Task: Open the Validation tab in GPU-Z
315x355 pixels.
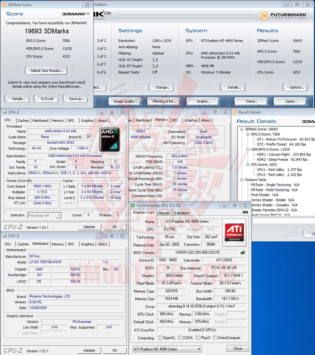Action: tap(181, 213)
